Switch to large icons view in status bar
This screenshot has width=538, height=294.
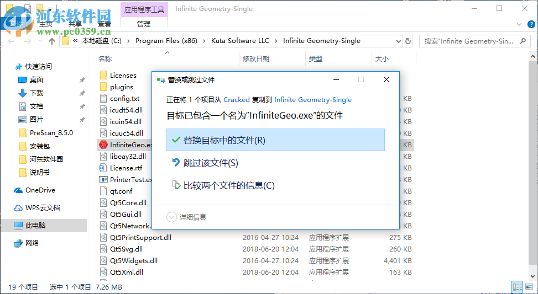click(529, 287)
